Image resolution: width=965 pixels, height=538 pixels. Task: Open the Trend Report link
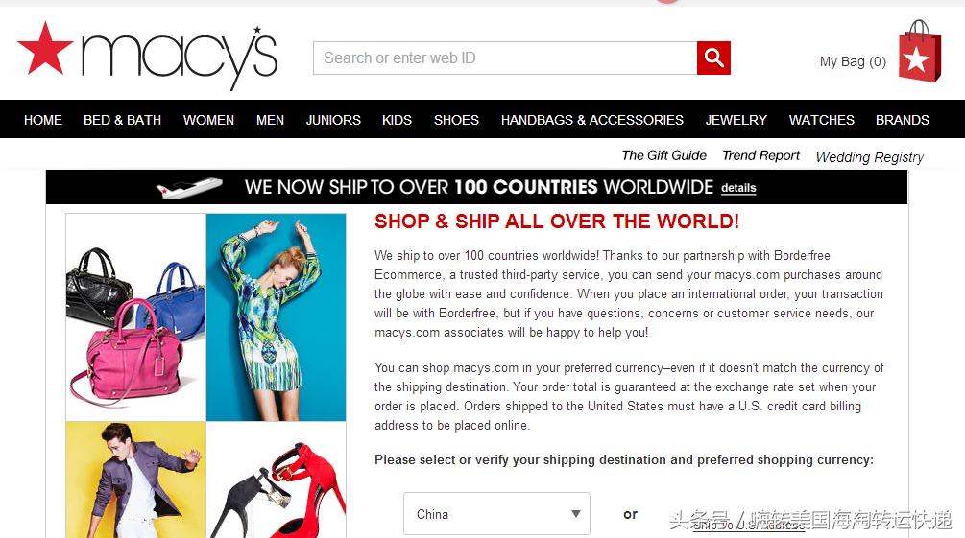(x=760, y=155)
